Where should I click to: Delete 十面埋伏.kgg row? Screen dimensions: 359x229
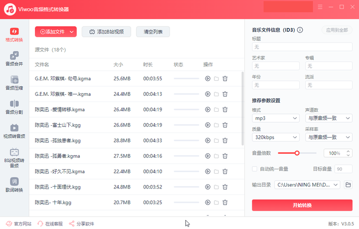[225, 187]
